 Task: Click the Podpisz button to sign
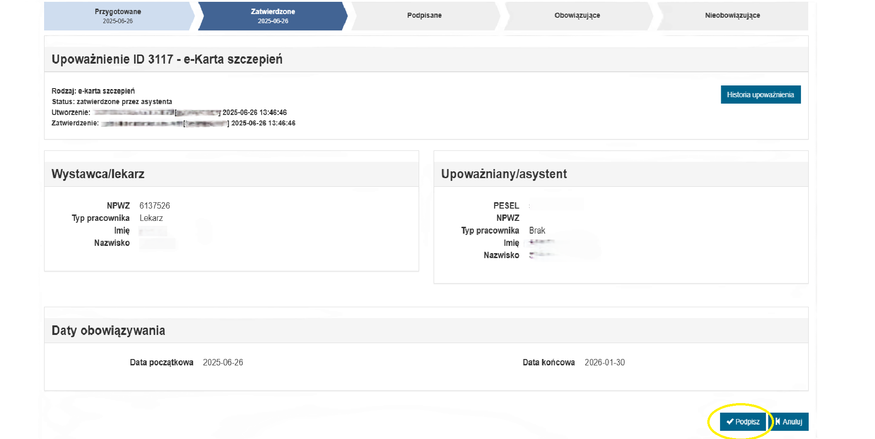(x=743, y=422)
